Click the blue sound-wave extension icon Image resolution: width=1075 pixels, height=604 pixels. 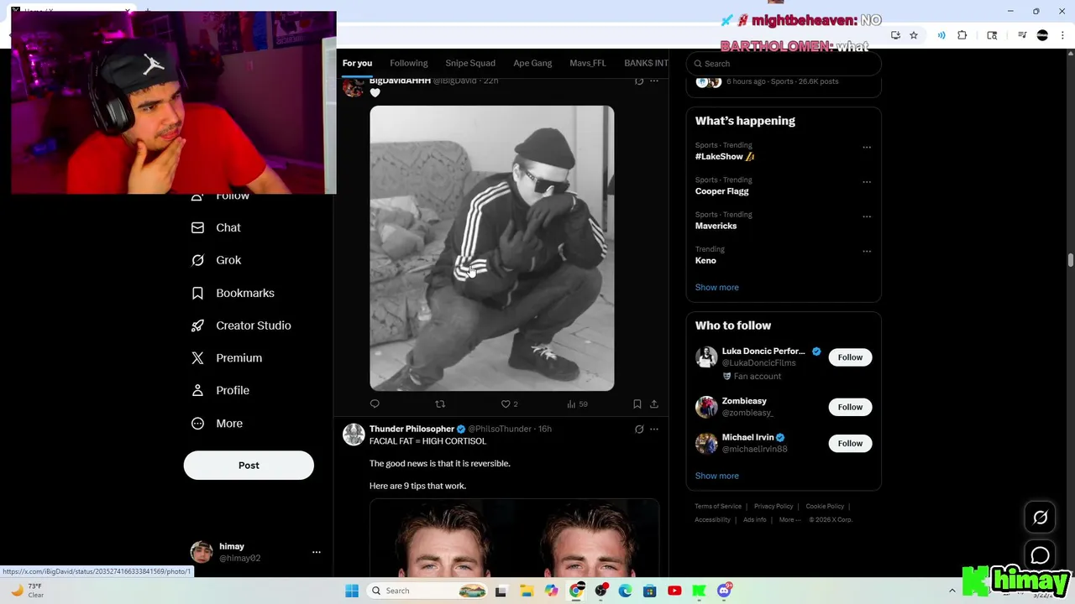tap(941, 35)
